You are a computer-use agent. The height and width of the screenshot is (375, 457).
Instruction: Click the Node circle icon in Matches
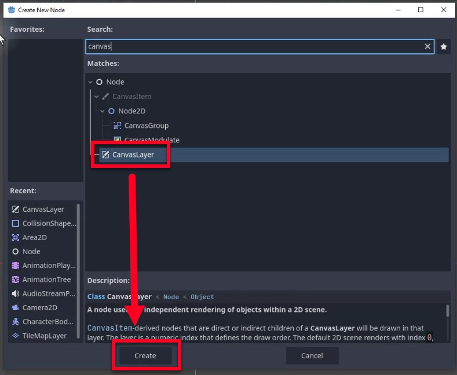(100, 82)
